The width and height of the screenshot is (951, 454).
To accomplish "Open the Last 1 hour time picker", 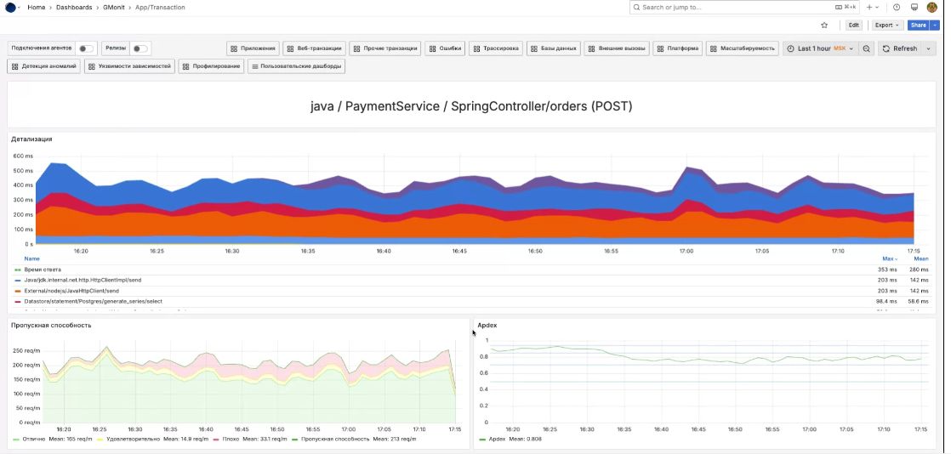I will click(820, 48).
